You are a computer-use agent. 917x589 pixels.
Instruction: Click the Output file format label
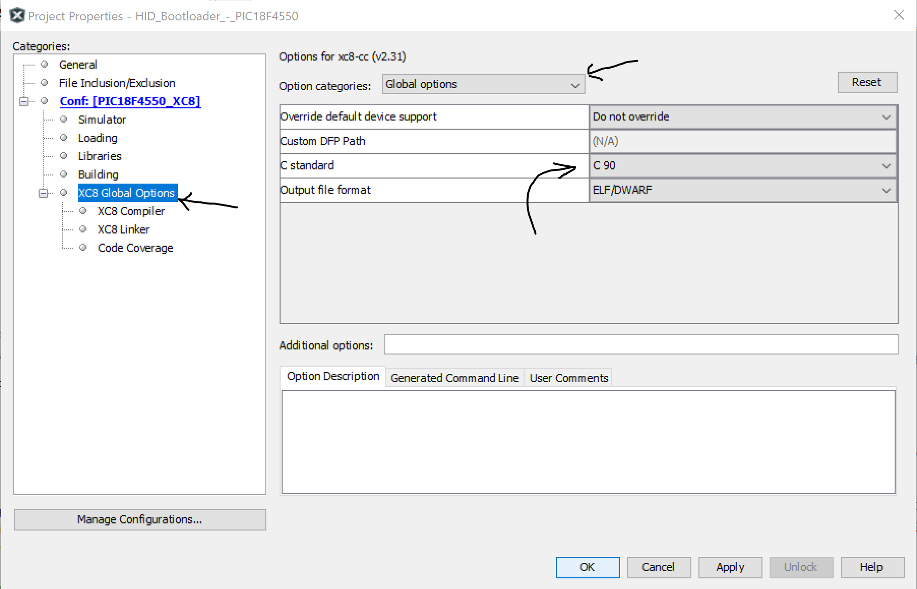point(325,190)
